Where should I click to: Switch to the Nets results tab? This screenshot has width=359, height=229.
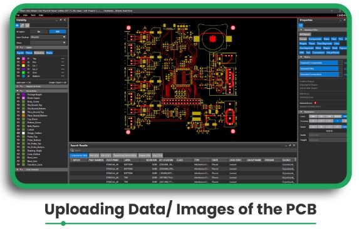(94, 155)
